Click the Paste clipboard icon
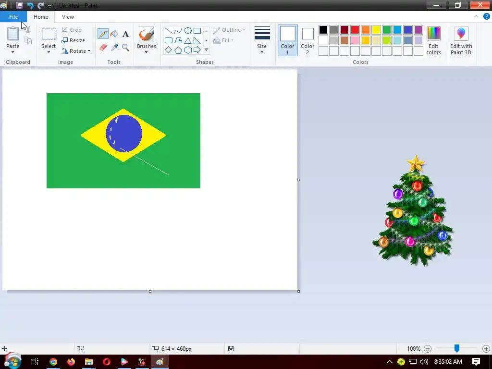This screenshot has width=492, height=369. (13, 34)
